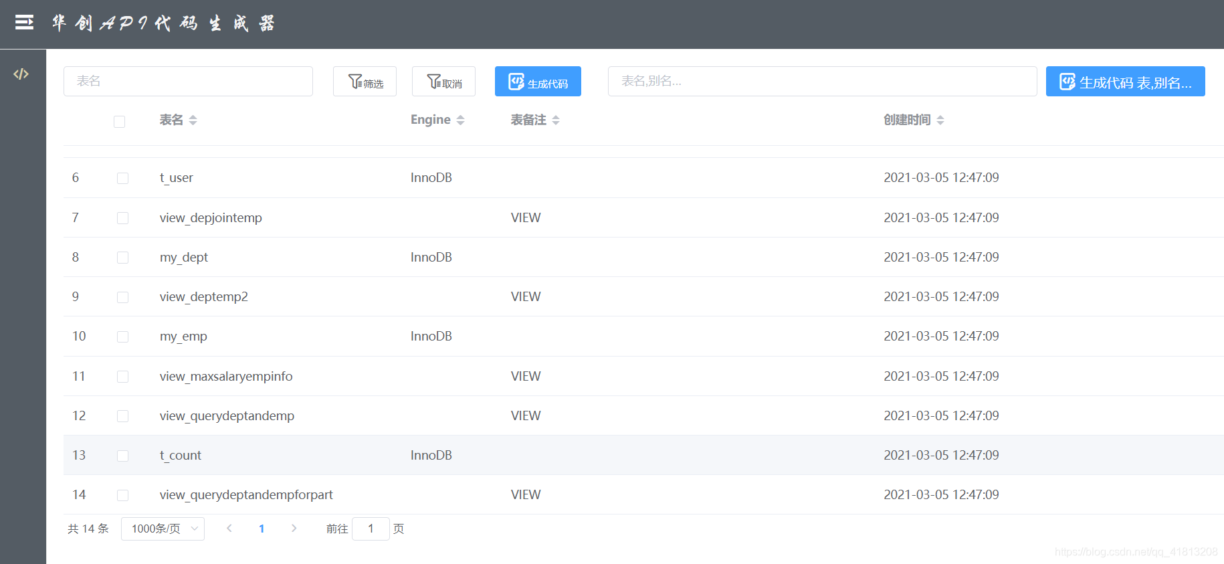Click the view_depjointemp table name
1224x564 pixels.
pyautogui.click(x=211, y=217)
